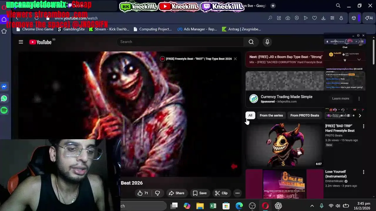Click the search tabs magnifier in tab bar

point(338,6)
